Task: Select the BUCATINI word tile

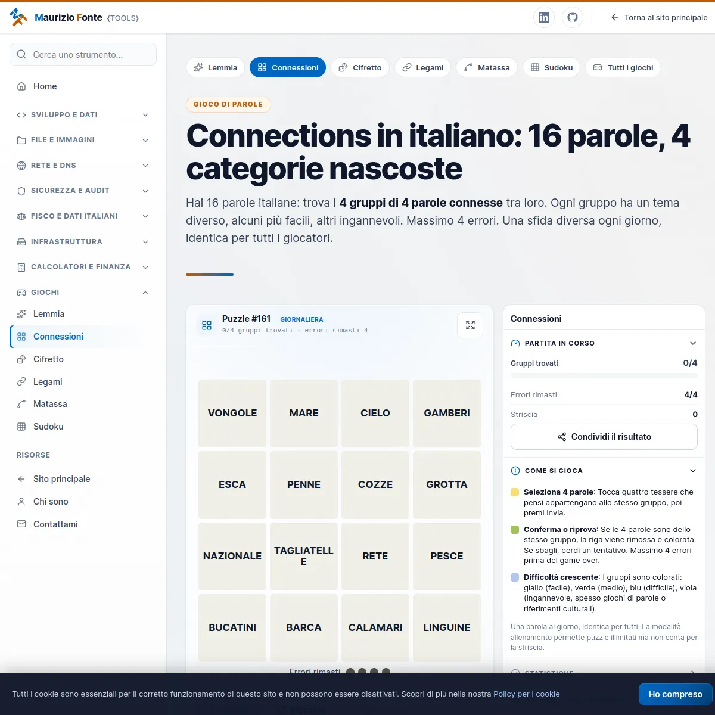Action: [x=232, y=627]
